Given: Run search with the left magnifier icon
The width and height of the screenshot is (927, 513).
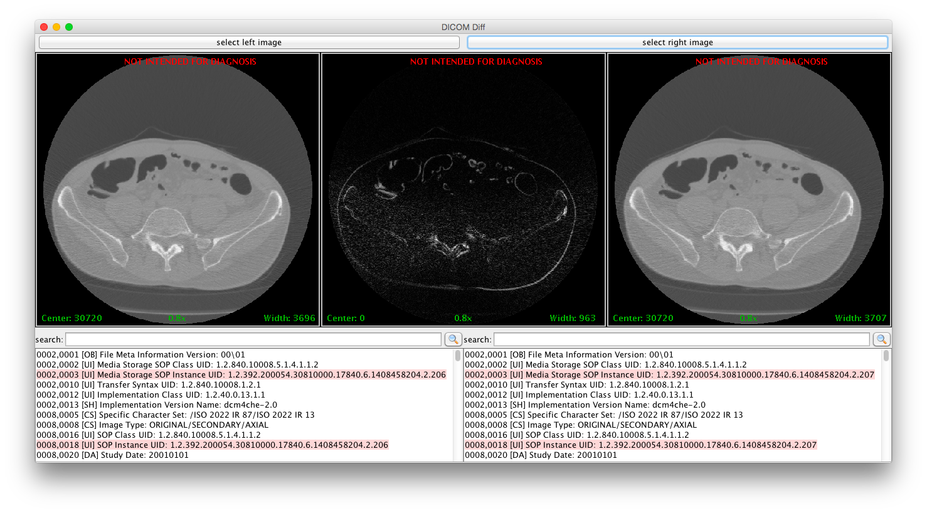Looking at the screenshot, I should [453, 339].
